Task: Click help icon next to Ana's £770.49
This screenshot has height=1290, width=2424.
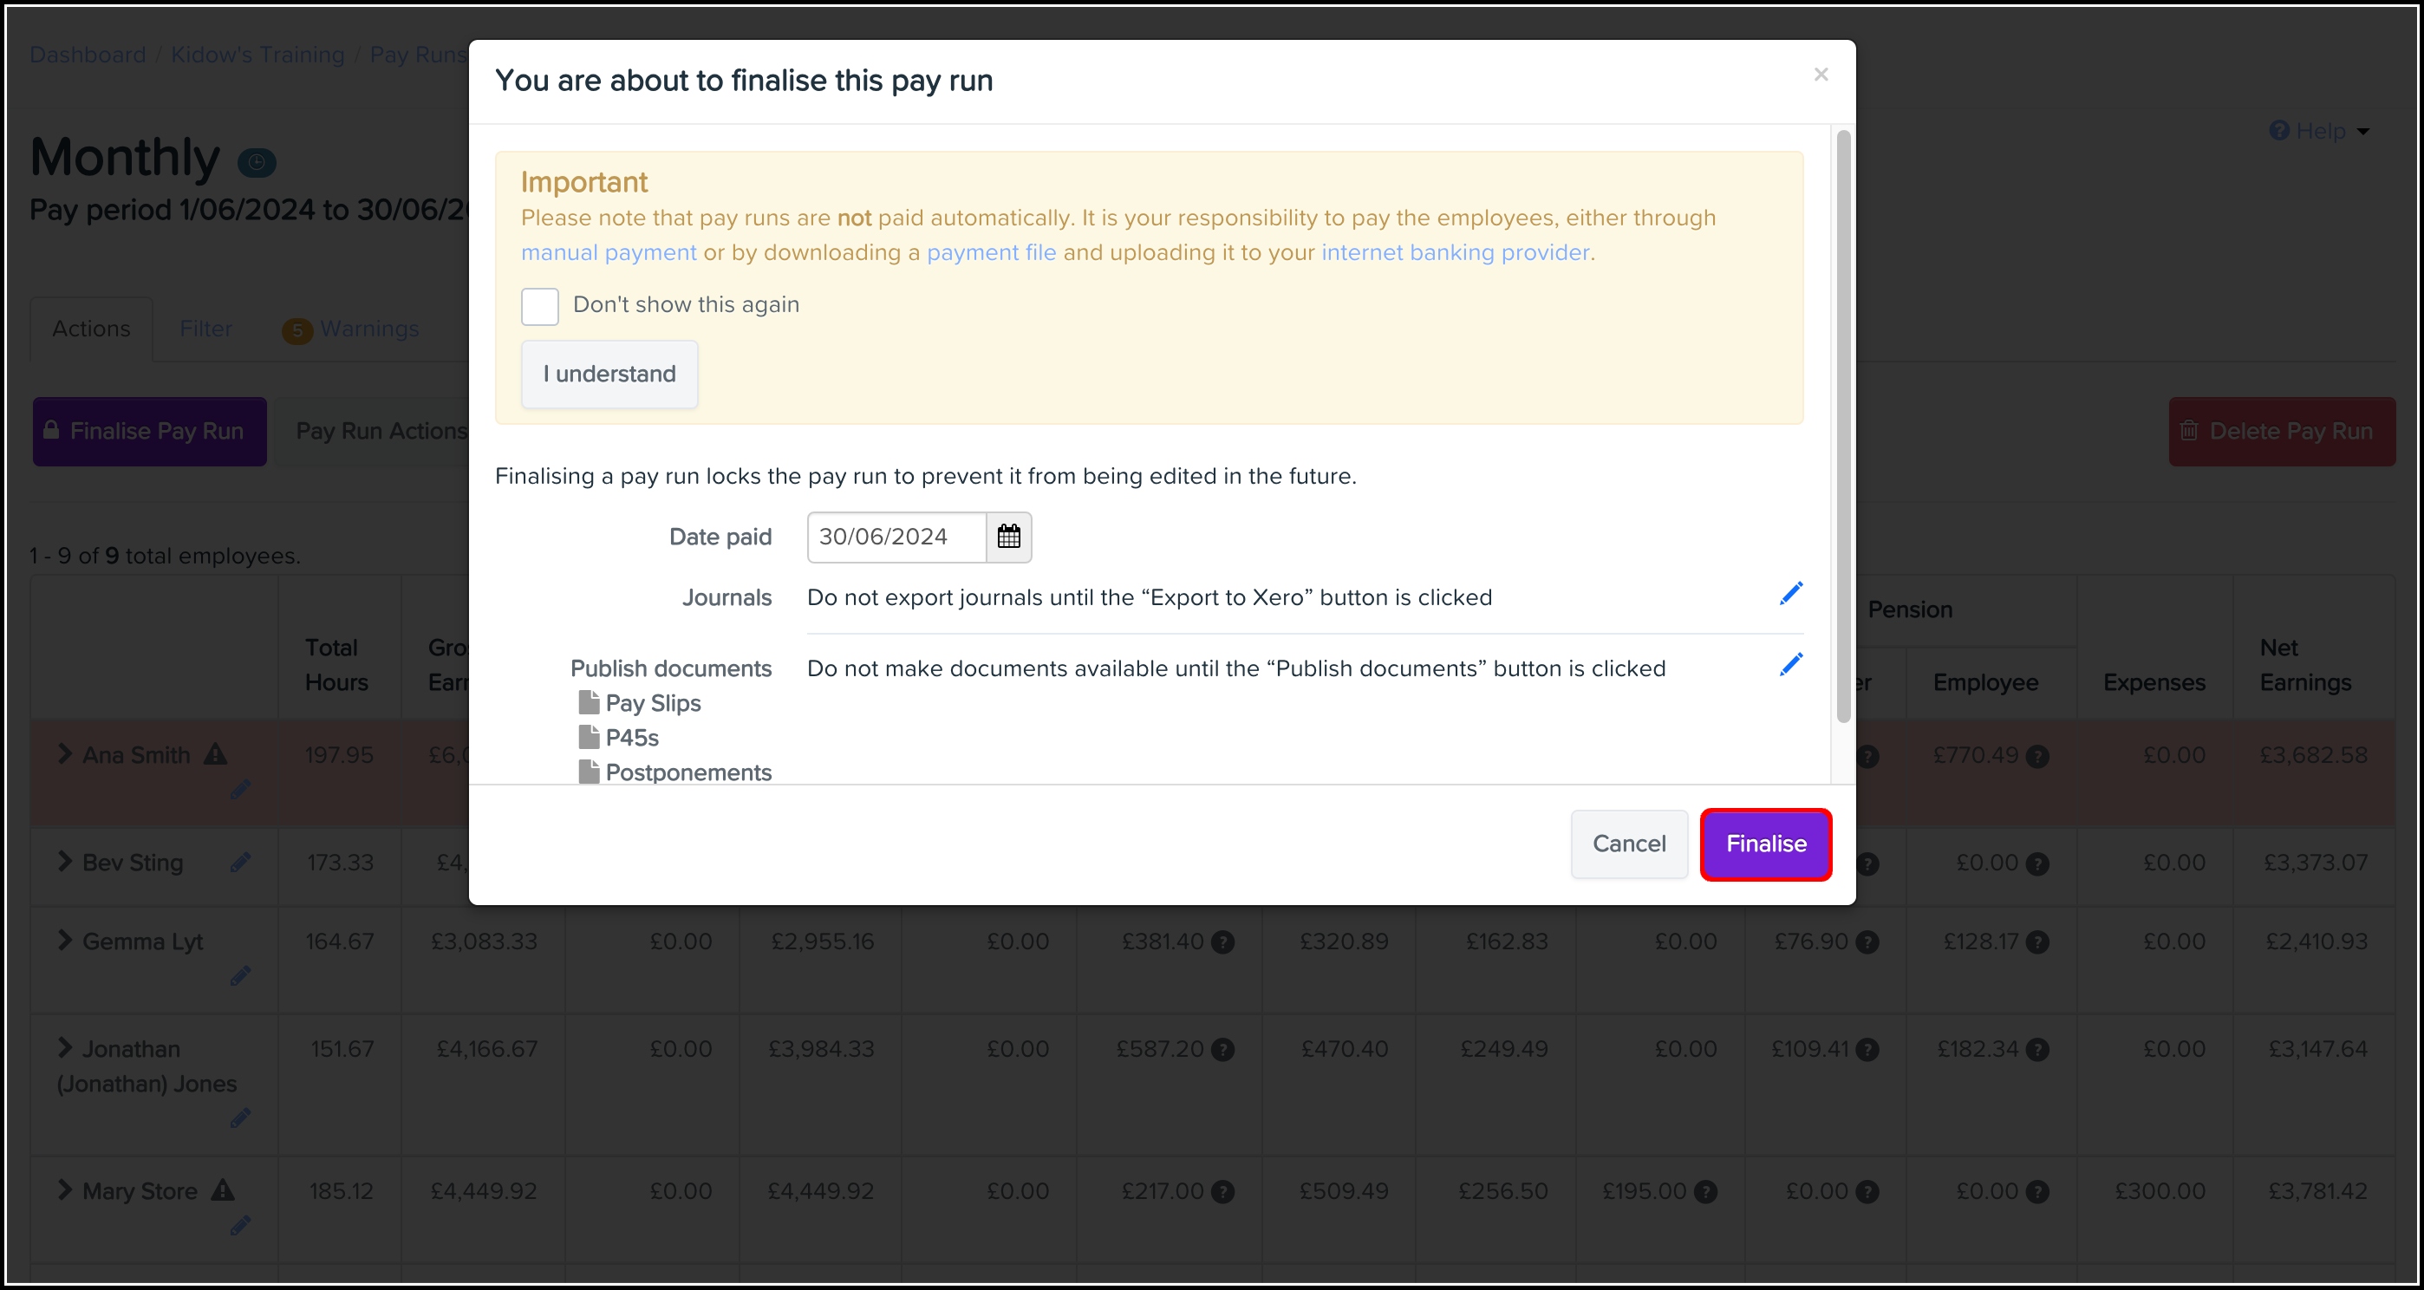Action: coord(2037,757)
